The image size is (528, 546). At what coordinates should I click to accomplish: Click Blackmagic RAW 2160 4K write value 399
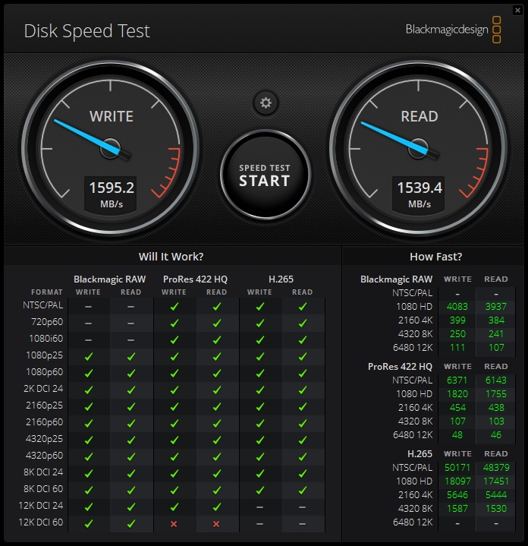457,320
